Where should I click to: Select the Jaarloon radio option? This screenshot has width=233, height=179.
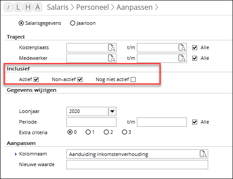pyautogui.click(x=73, y=23)
